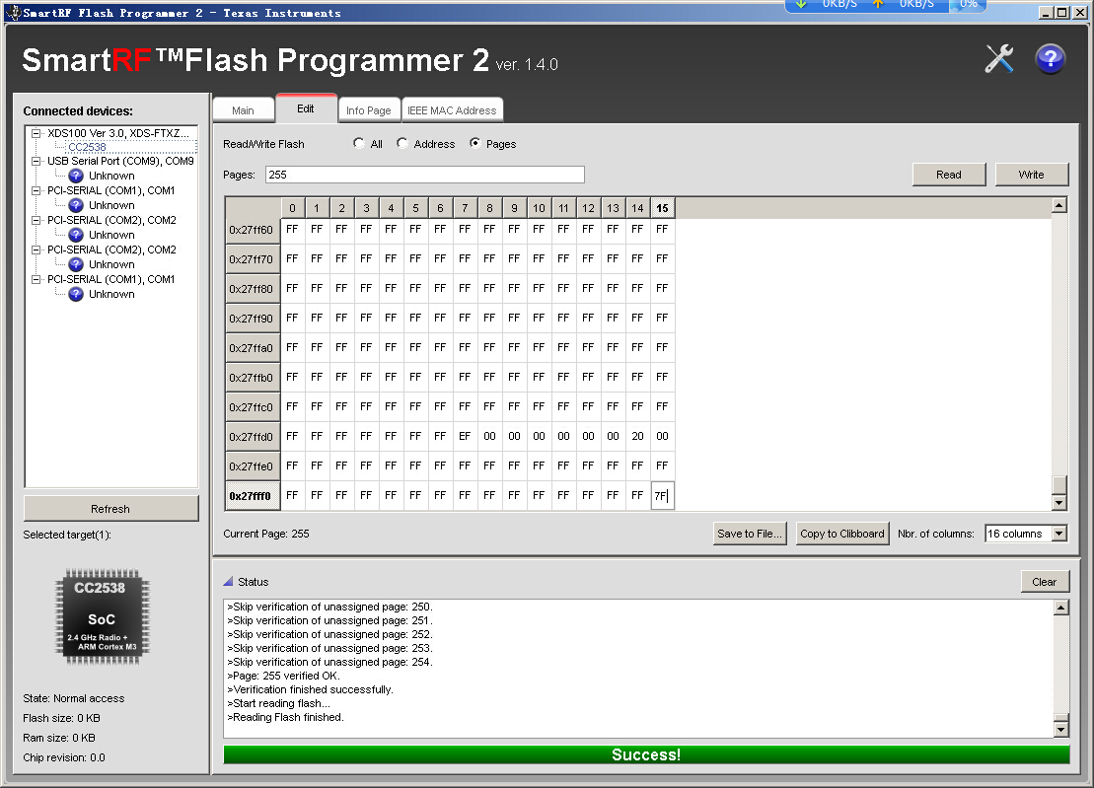The image size is (1094, 788).
Task: Click the EF cell in row 0x27ffd0
Action: coord(465,436)
